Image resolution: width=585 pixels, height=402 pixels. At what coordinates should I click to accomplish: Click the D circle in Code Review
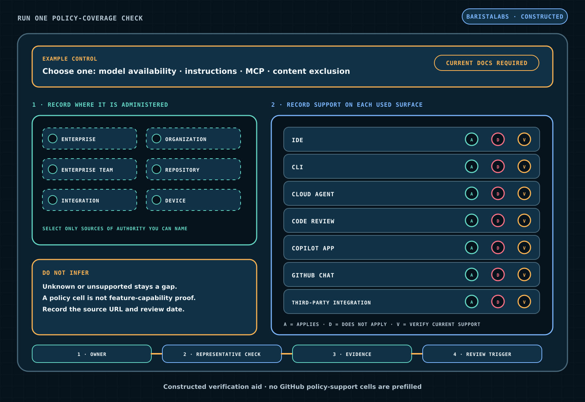tap(498, 220)
